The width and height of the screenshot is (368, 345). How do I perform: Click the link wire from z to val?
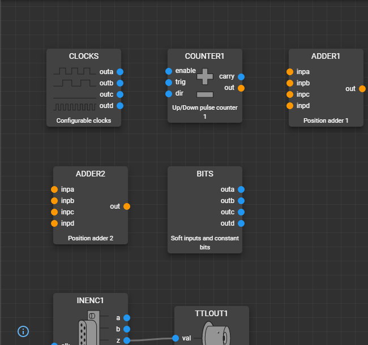tap(151, 339)
